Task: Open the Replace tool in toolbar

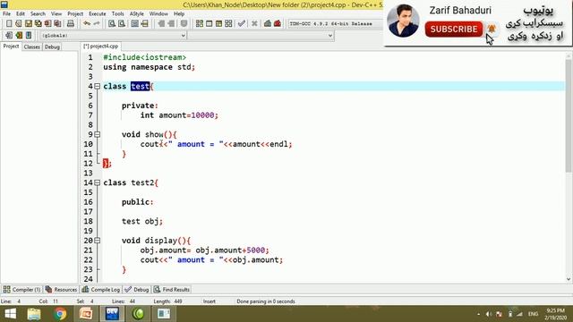Action: [122, 24]
